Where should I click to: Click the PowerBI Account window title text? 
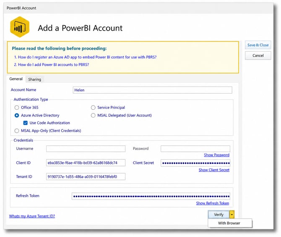[21, 8]
